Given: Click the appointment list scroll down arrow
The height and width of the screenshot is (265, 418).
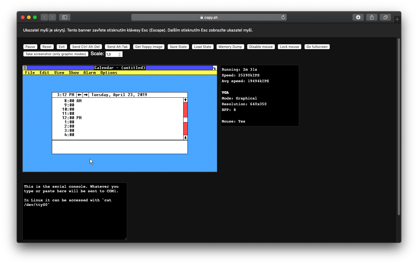Looking at the screenshot, I should 185,138.
